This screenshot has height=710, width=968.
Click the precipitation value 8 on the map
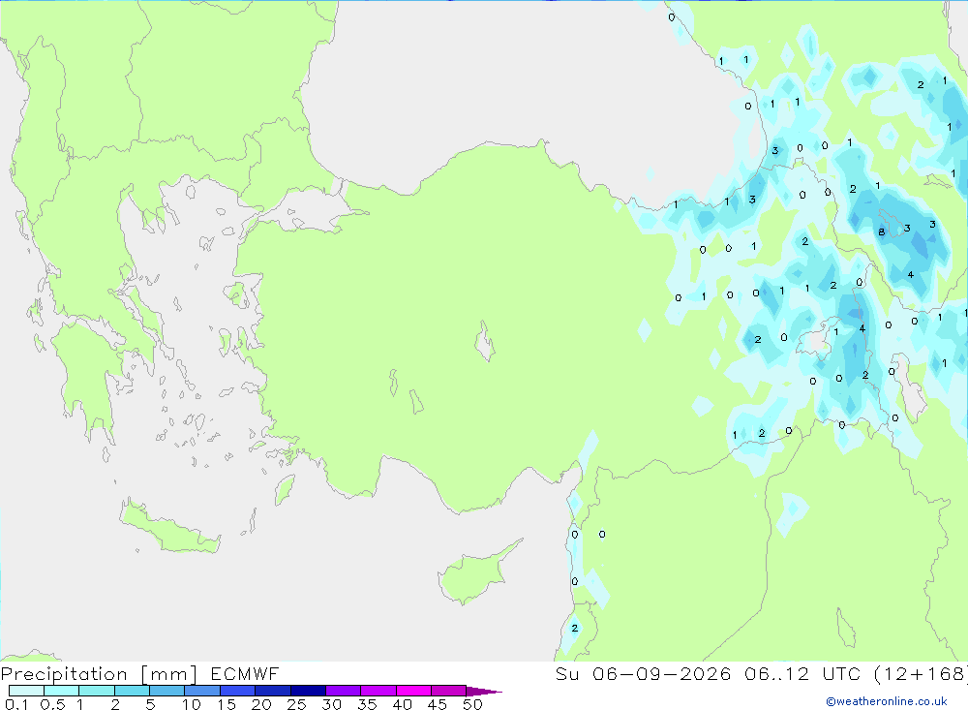(x=882, y=232)
